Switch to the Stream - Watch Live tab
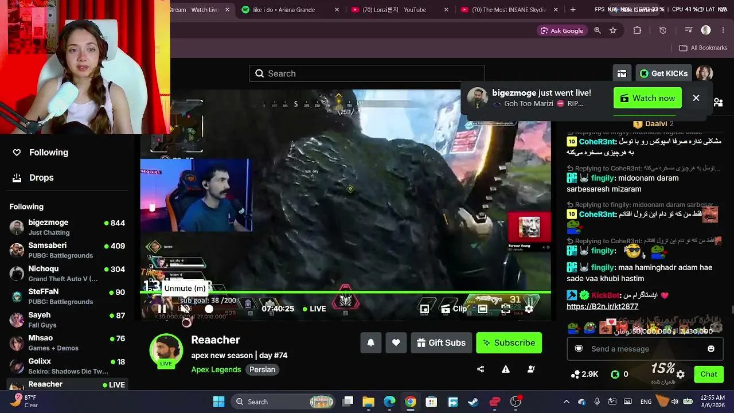The height and width of the screenshot is (413, 734). pyautogui.click(x=201, y=10)
